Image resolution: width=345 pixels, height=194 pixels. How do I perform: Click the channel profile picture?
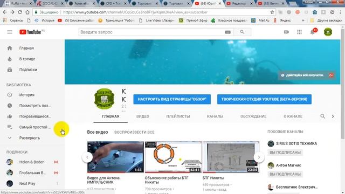[104, 99]
